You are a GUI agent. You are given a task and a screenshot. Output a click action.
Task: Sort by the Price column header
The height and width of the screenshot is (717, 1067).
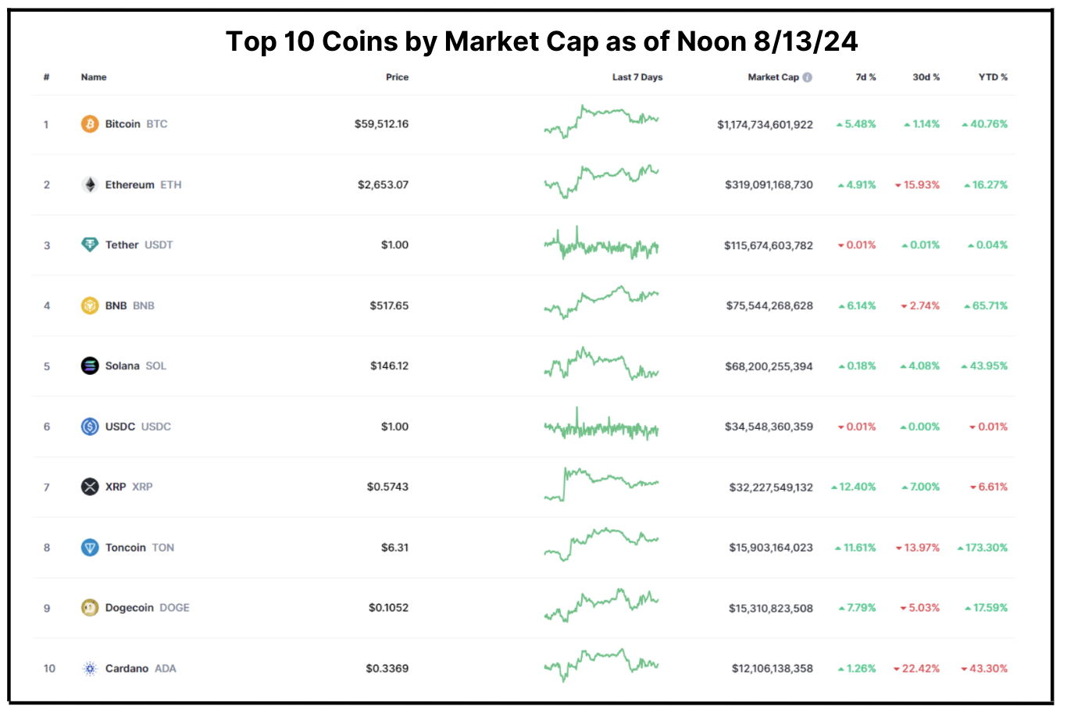click(x=397, y=77)
